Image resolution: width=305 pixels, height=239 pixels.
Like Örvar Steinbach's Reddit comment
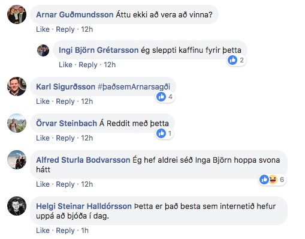click(x=43, y=138)
